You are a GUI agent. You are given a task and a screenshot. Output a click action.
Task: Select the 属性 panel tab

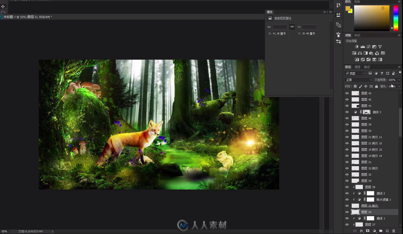[x=270, y=12]
